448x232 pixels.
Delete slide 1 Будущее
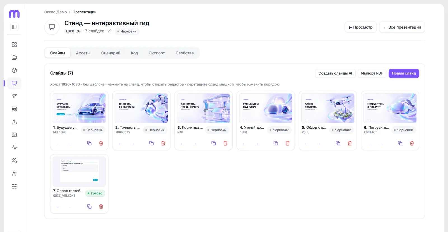[101, 143]
